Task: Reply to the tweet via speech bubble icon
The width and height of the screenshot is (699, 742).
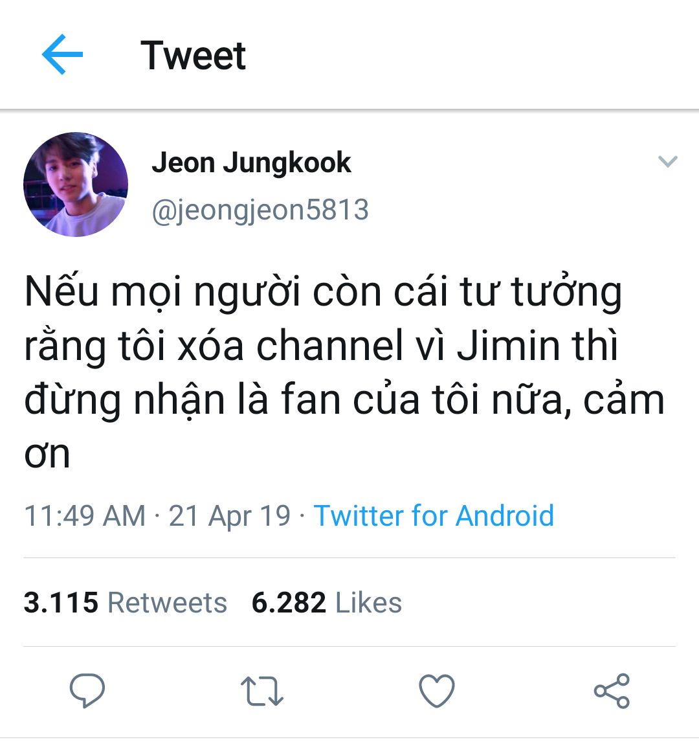Action: pyautogui.click(x=87, y=690)
